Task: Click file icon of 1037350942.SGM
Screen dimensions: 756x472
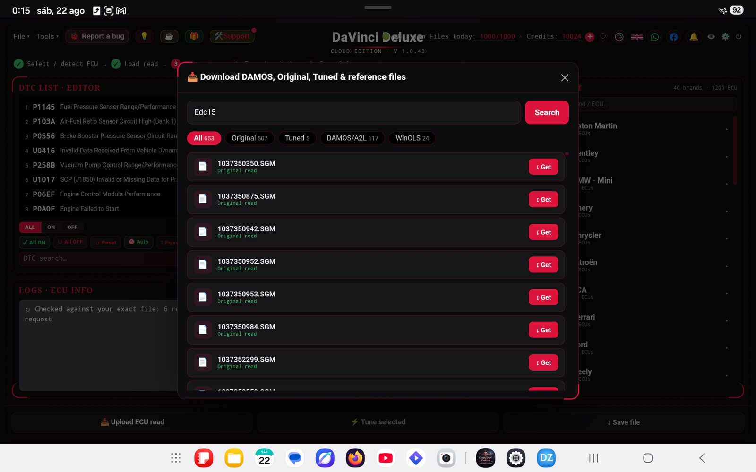Action: (203, 232)
